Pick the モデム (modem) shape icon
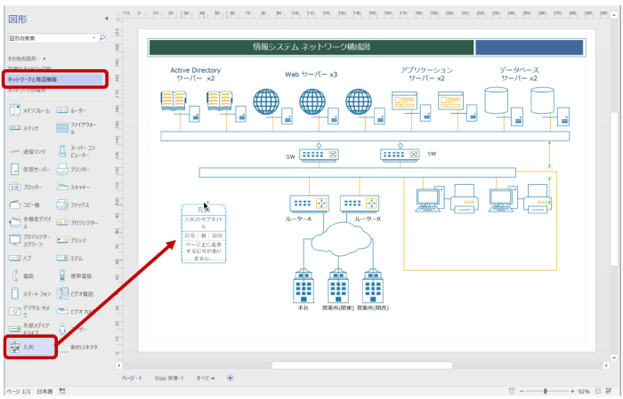 (62, 258)
